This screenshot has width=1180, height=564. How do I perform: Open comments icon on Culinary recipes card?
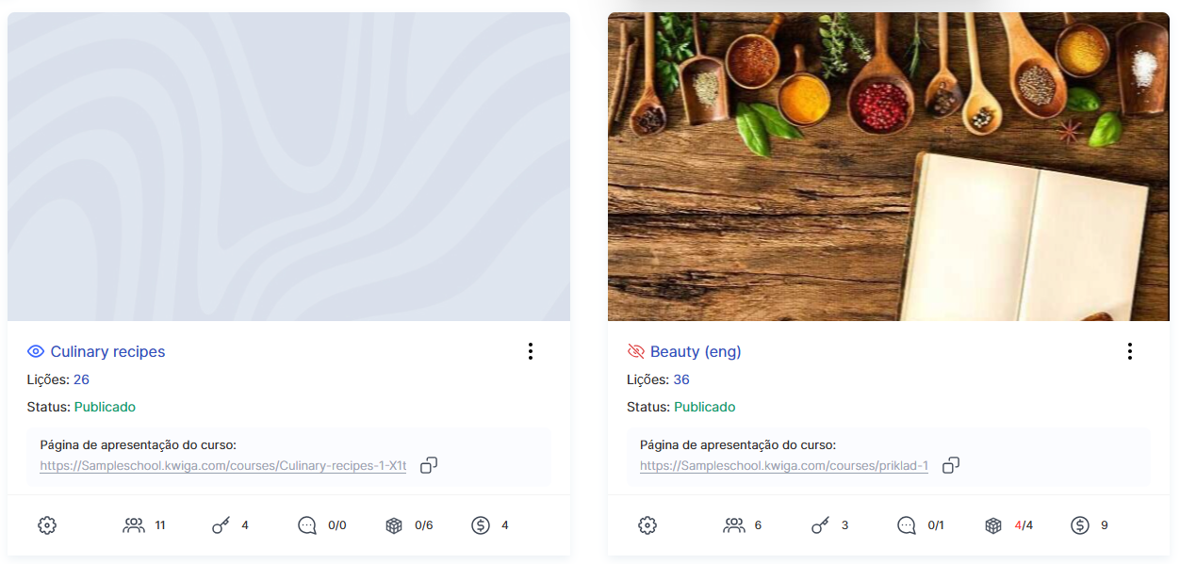click(307, 525)
